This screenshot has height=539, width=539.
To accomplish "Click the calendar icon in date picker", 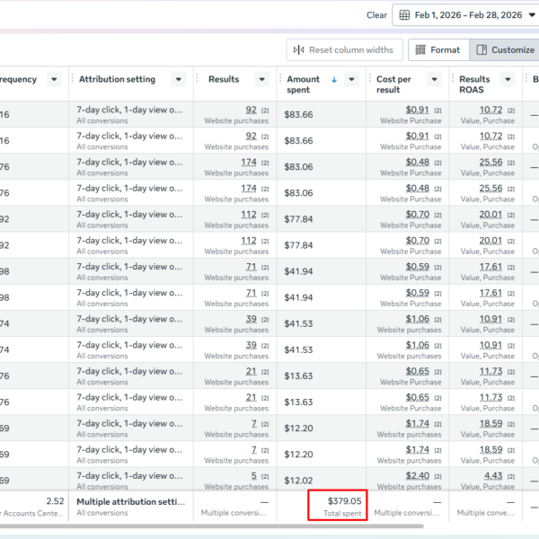I will (403, 15).
